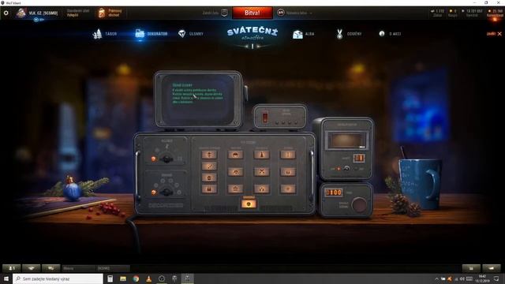Select third button in leftmost decoration column
Image resolution: width=505 pixels, height=284 pixels.
pos(209,177)
